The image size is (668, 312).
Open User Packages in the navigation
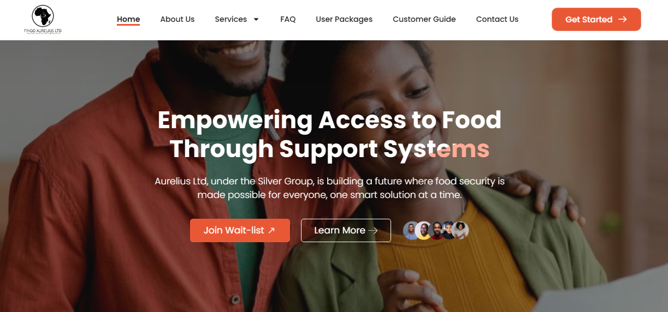click(x=344, y=19)
